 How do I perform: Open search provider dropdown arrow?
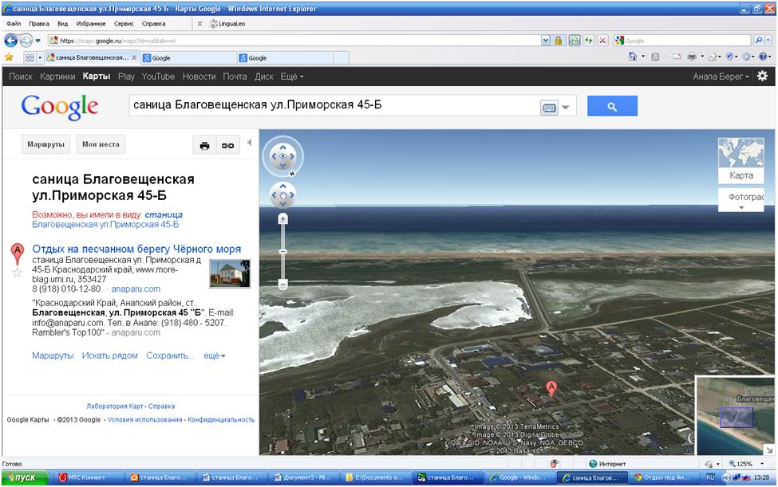768,41
